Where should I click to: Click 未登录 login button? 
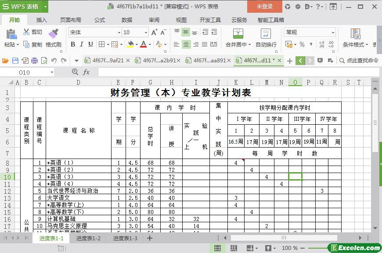265,7
